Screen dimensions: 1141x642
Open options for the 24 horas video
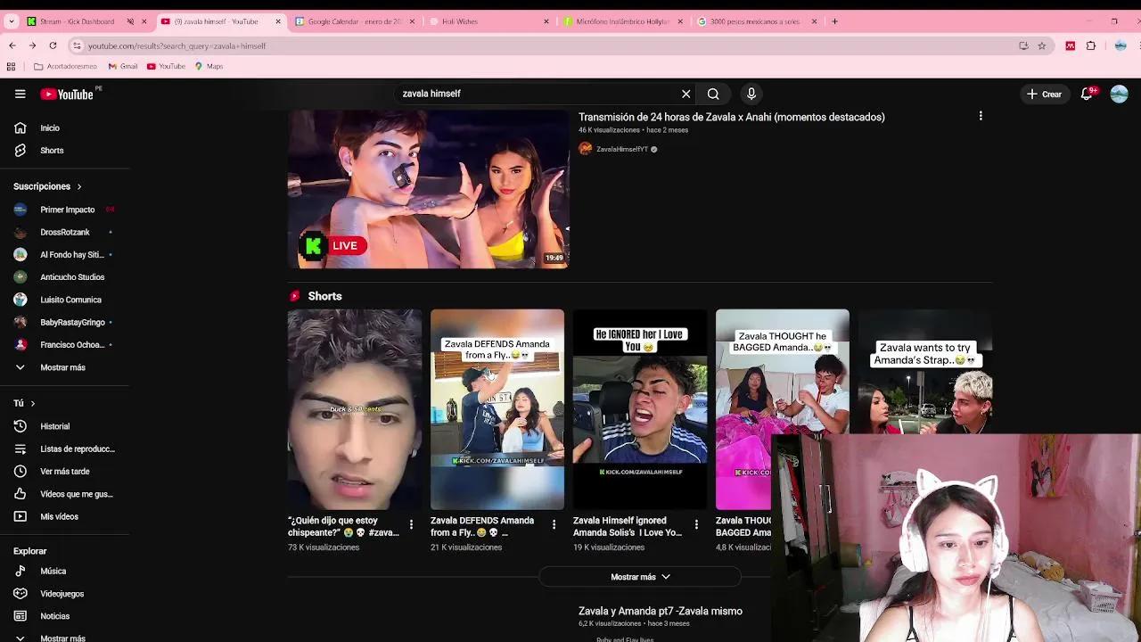tap(981, 116)
